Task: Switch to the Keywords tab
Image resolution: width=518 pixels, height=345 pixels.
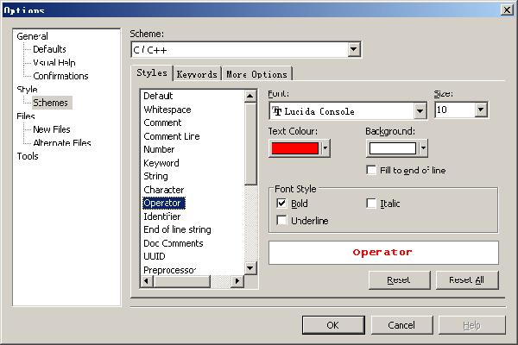Action: (x=197, y=74)
